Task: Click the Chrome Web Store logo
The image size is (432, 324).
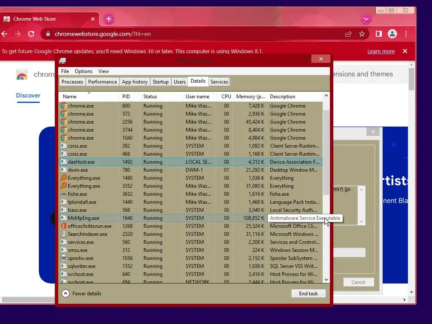Action: tap(22, 74)
